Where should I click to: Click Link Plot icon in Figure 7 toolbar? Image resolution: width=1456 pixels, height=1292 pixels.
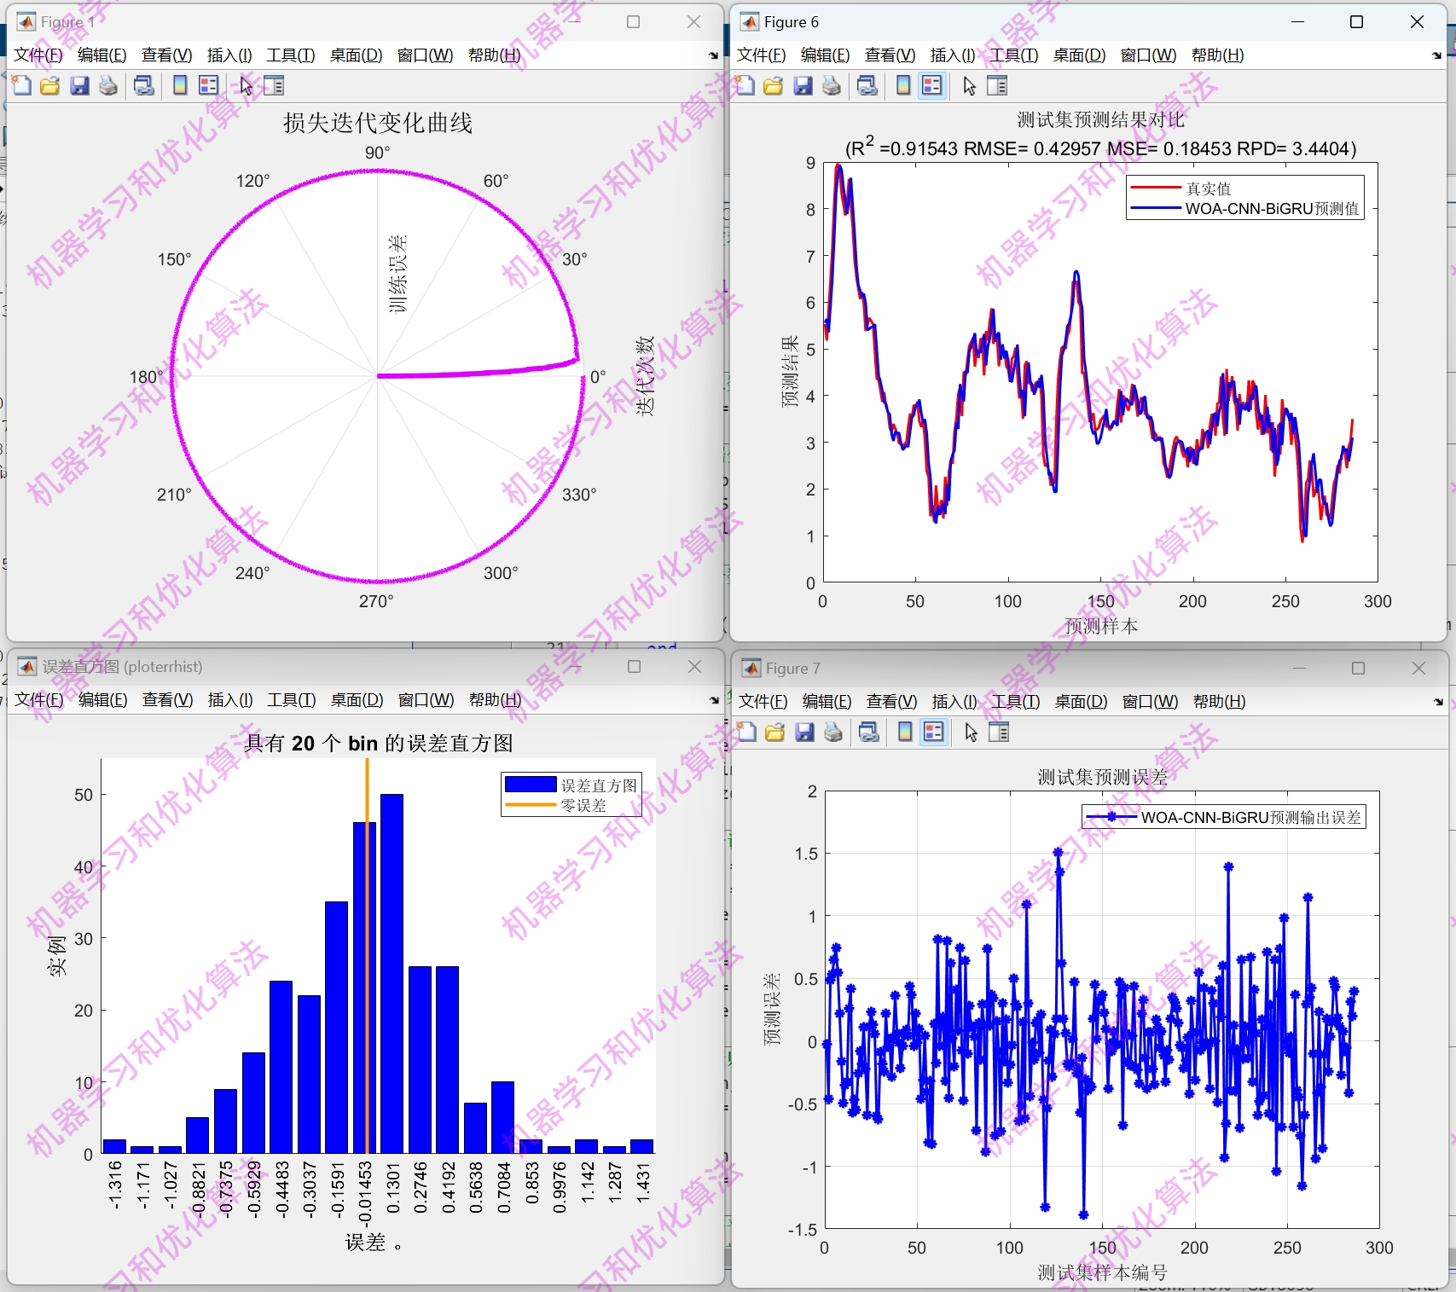(x=869, y=732)
